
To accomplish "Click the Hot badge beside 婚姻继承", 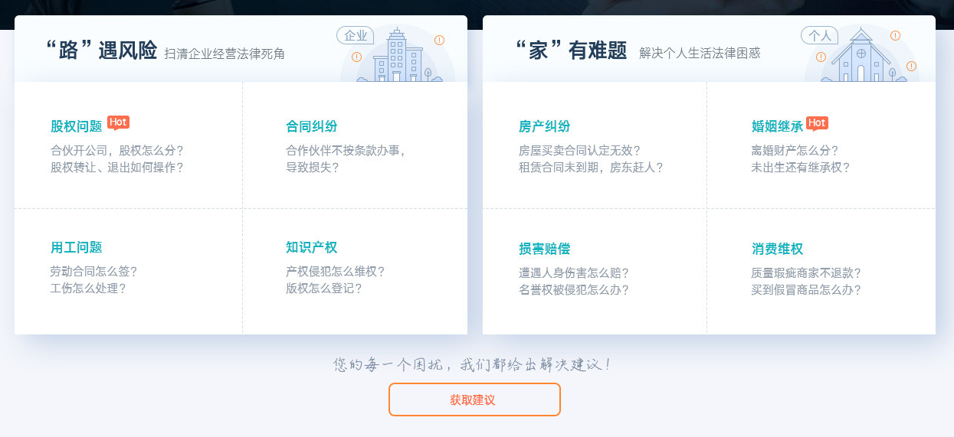I will tap(817, 123).
